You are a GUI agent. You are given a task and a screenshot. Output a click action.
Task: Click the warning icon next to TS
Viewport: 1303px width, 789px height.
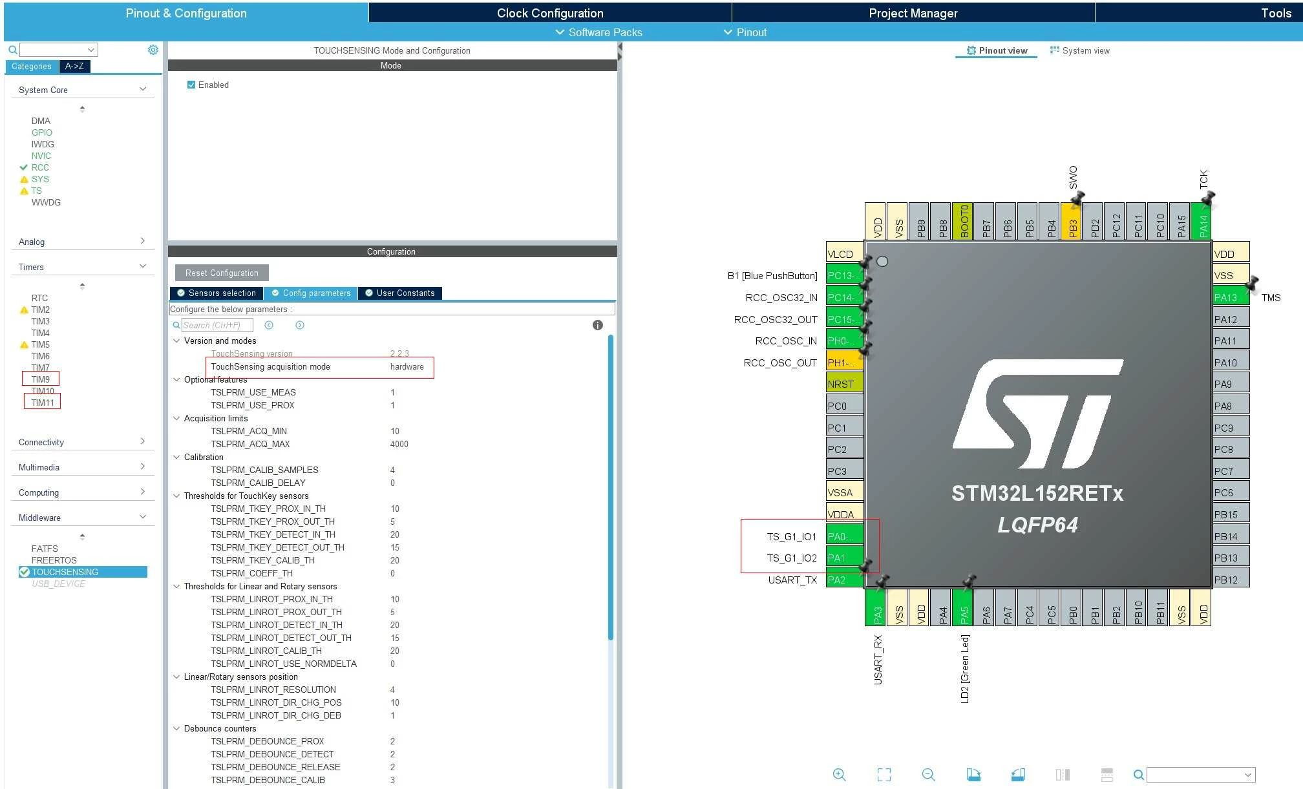pos(24,191)
